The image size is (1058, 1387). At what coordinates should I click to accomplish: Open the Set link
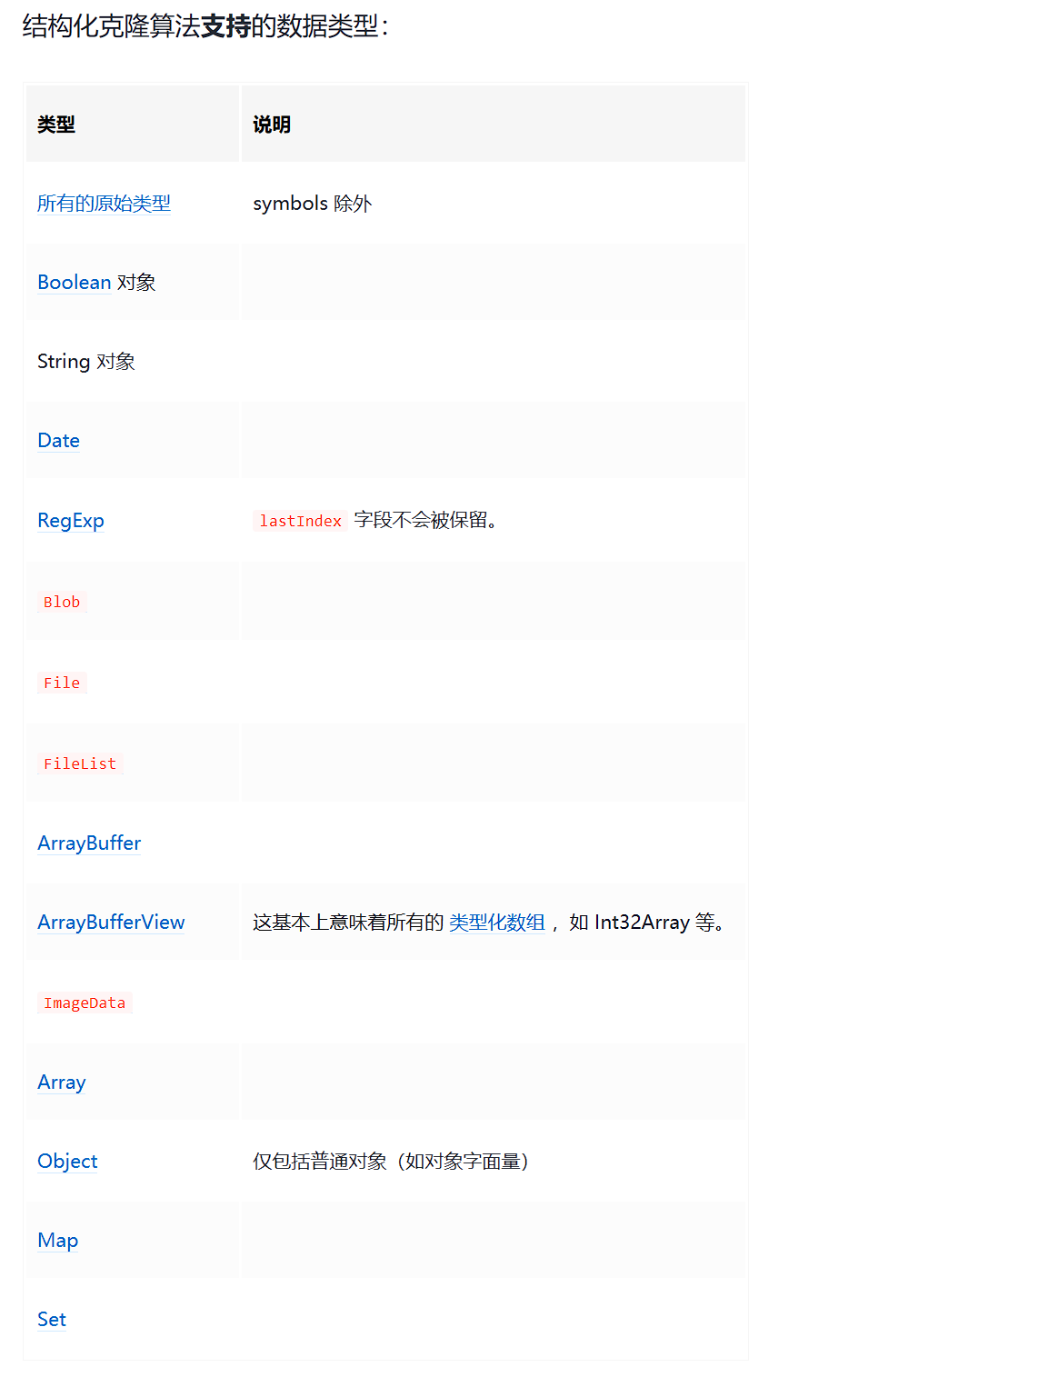click(52, 1320)
